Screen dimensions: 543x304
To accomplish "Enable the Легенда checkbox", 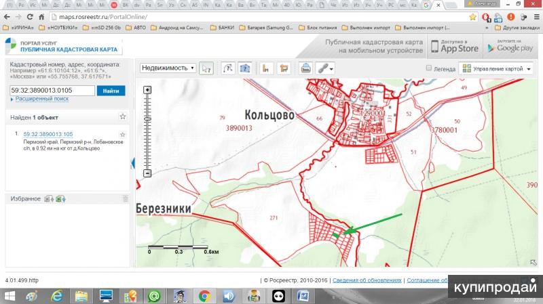I will [429, 68].
